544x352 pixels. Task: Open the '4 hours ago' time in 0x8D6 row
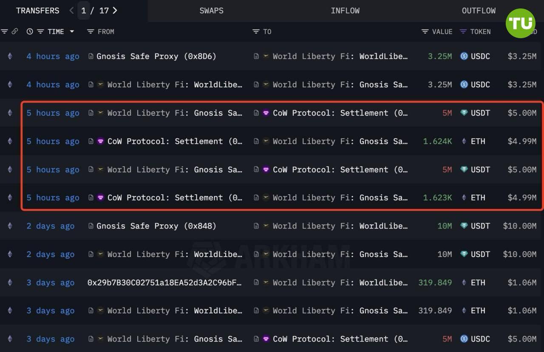pyautogui.click(x=53, y=56)
